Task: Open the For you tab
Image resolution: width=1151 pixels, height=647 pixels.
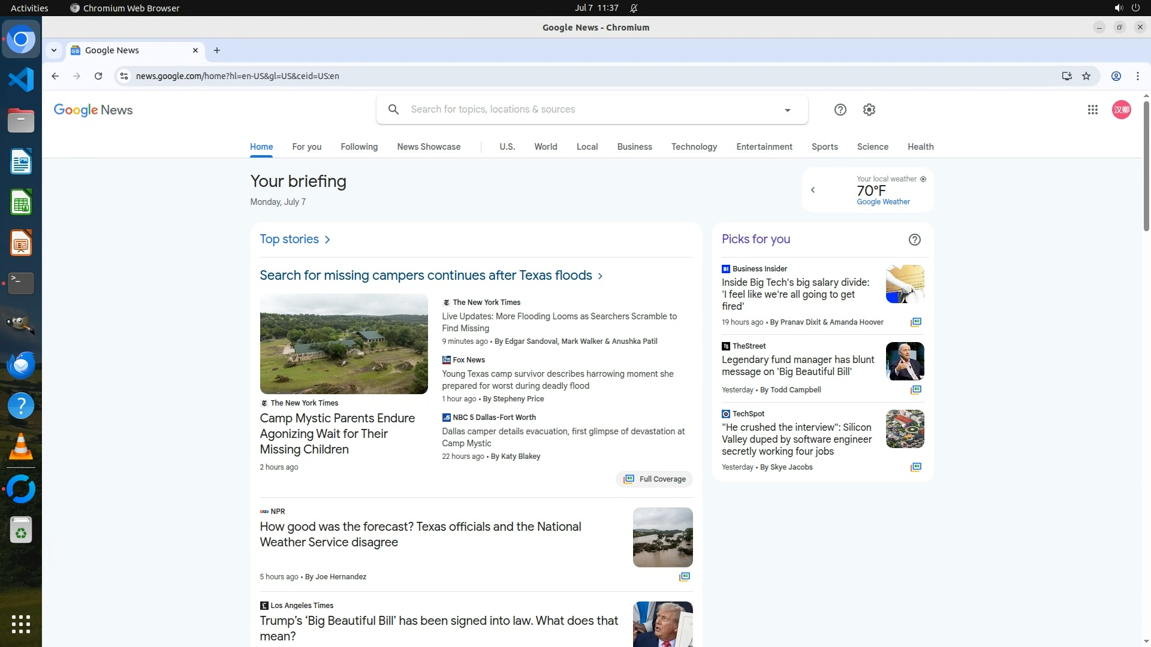Action: click(306, 147)
